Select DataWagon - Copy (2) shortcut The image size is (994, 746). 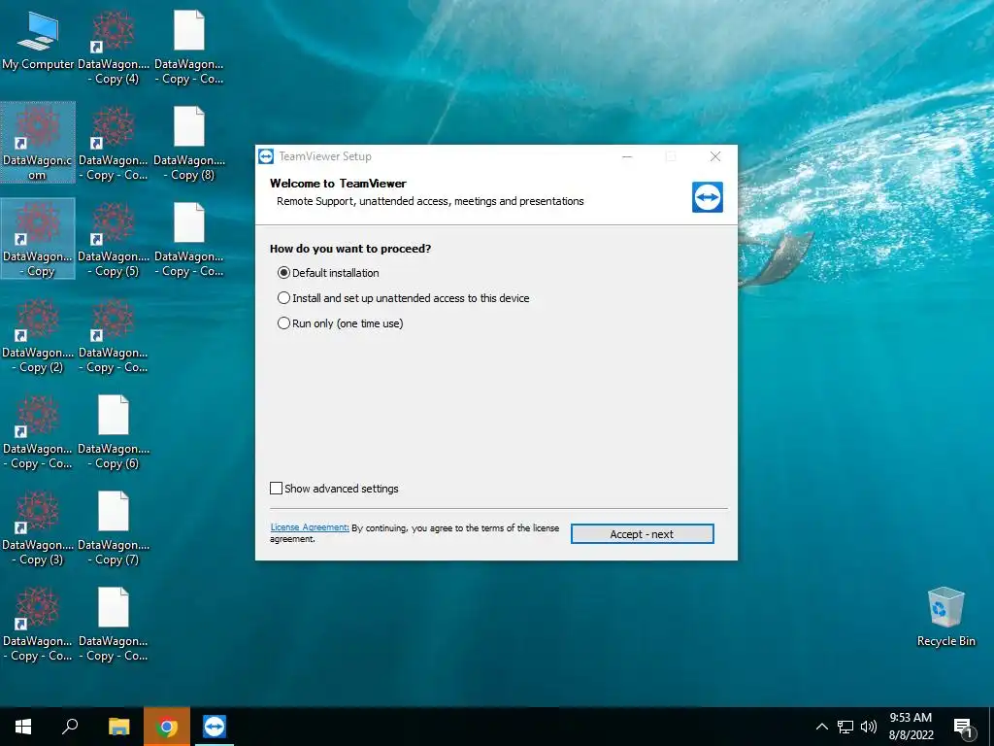pyautogui.click(x=38, y=337)
